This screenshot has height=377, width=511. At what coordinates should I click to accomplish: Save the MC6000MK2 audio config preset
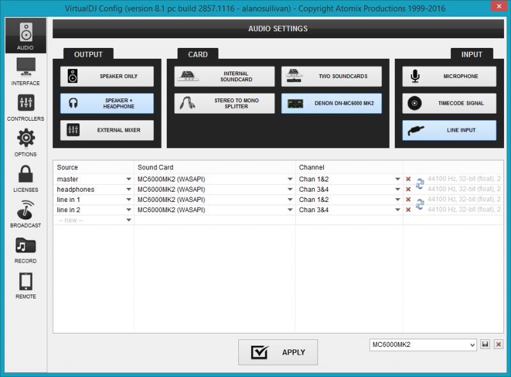click(485, 344)
